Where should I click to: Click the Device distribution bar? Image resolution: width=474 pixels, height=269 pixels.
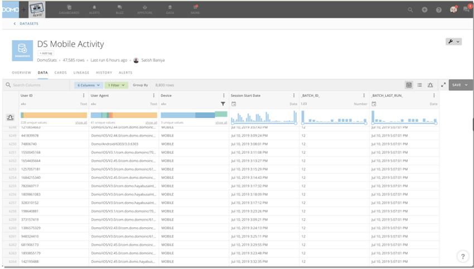click(x=194, y=115)
